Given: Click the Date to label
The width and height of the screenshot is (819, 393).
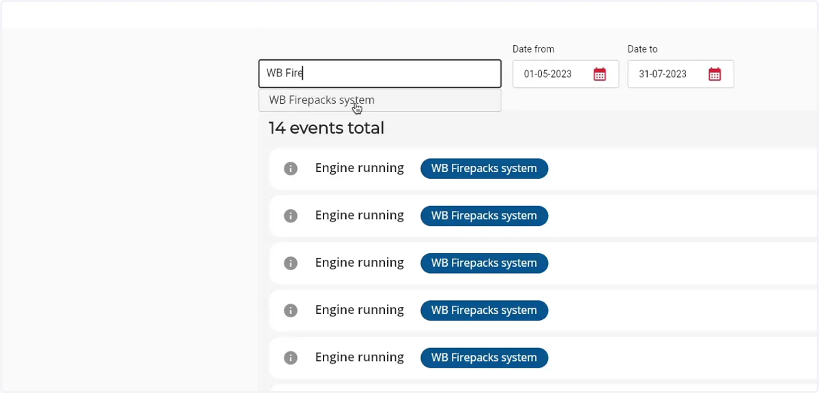Looking at the screenshot, I should click(x=642, y=49).
